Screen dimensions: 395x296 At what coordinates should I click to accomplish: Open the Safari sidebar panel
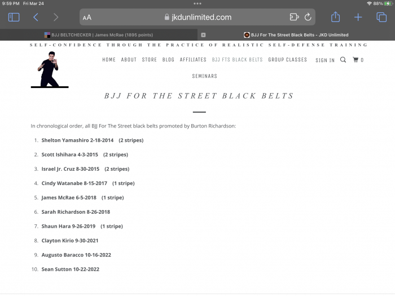coord(14,17)
